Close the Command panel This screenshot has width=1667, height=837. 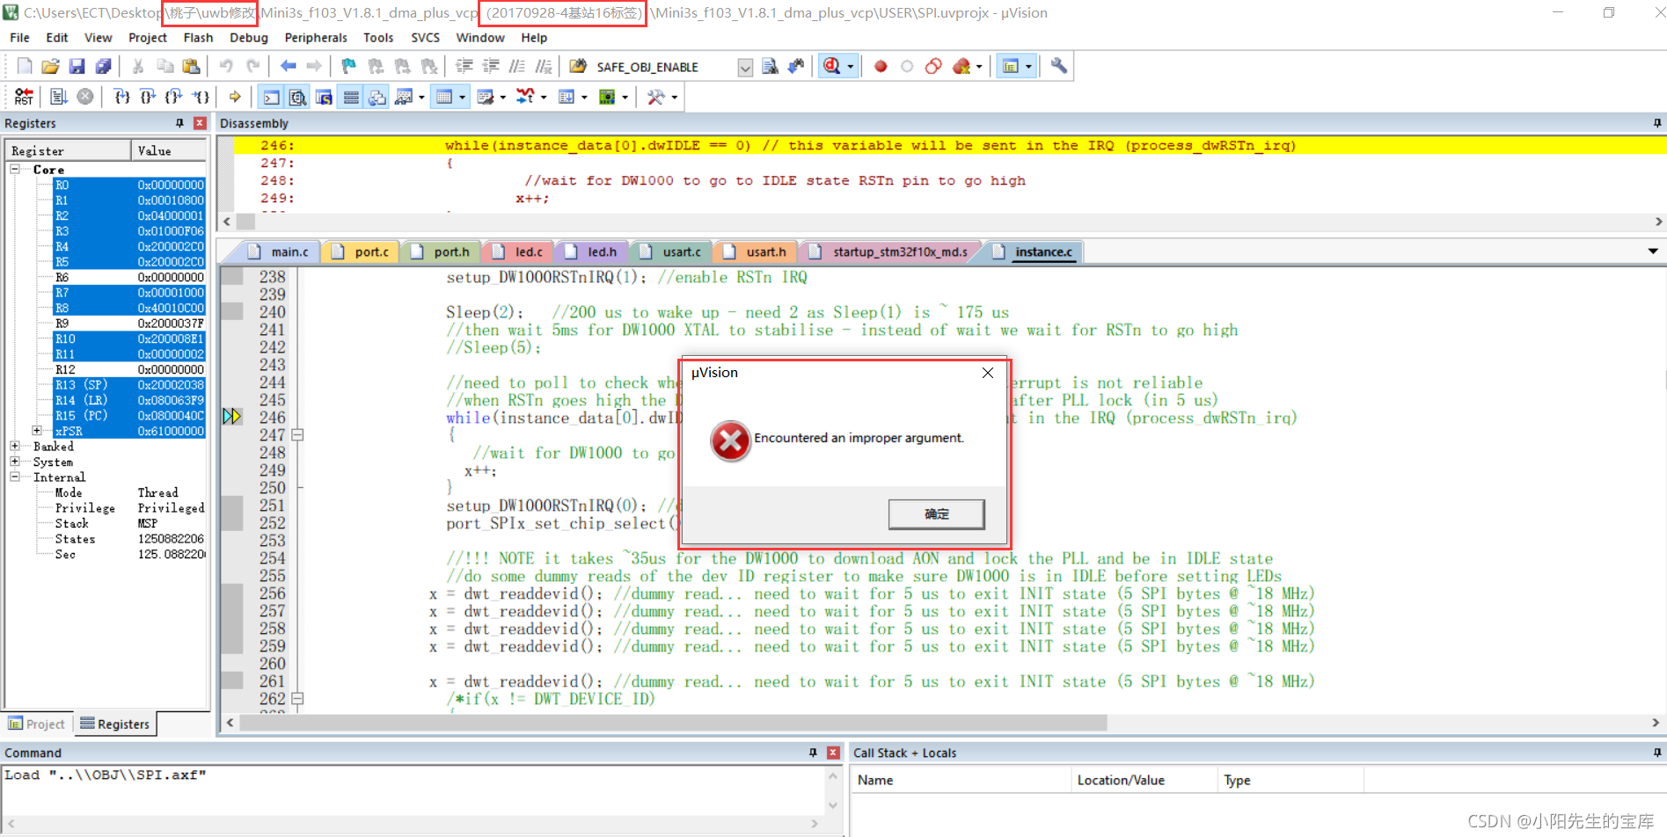(833, 753)
